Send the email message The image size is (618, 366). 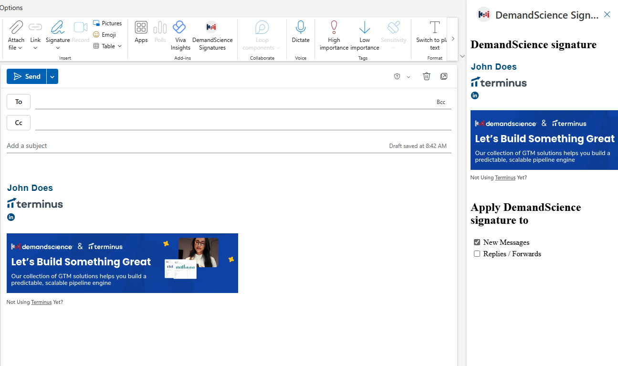click(x=27, y=76)
